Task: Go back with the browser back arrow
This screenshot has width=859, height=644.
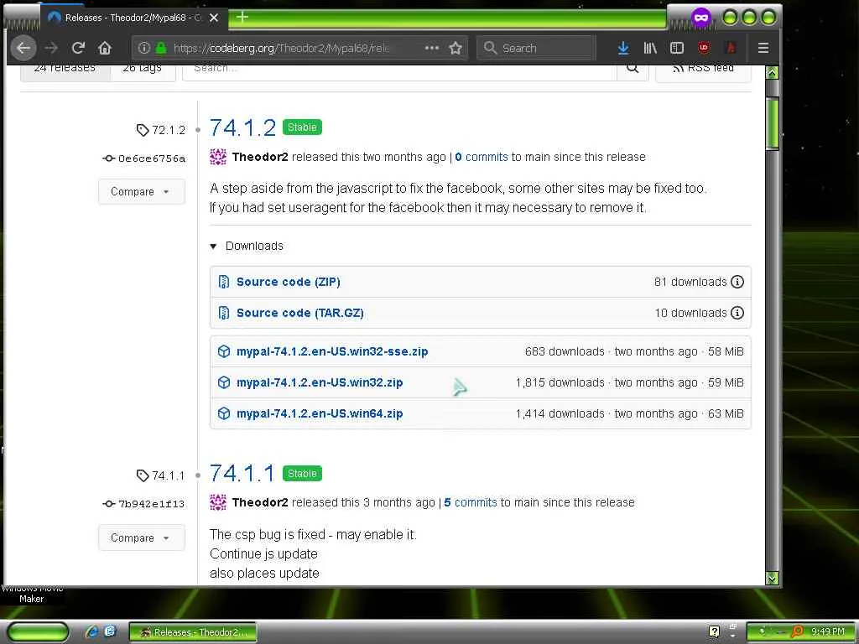Action: coord(23,48)
